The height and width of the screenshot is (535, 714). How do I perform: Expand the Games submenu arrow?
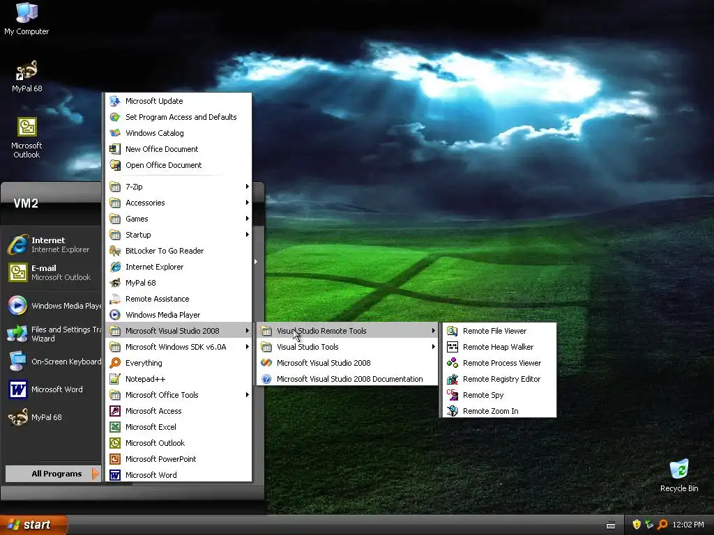(248, 218)
